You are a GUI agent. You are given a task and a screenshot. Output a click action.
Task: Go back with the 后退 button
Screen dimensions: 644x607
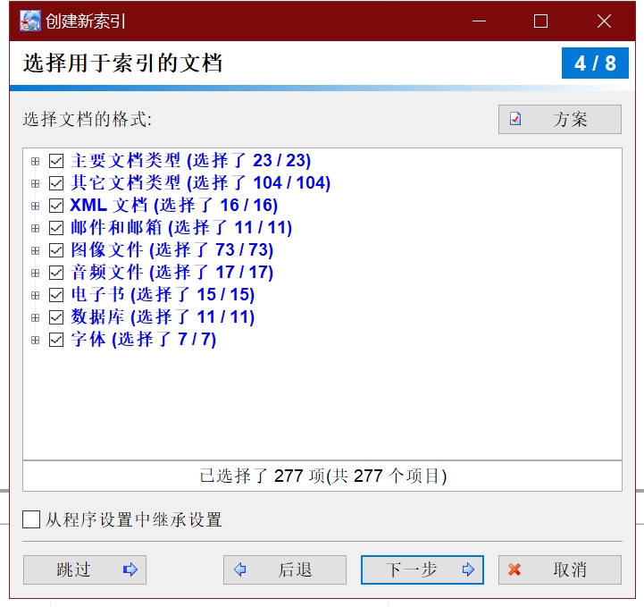(x=285, y=569)
